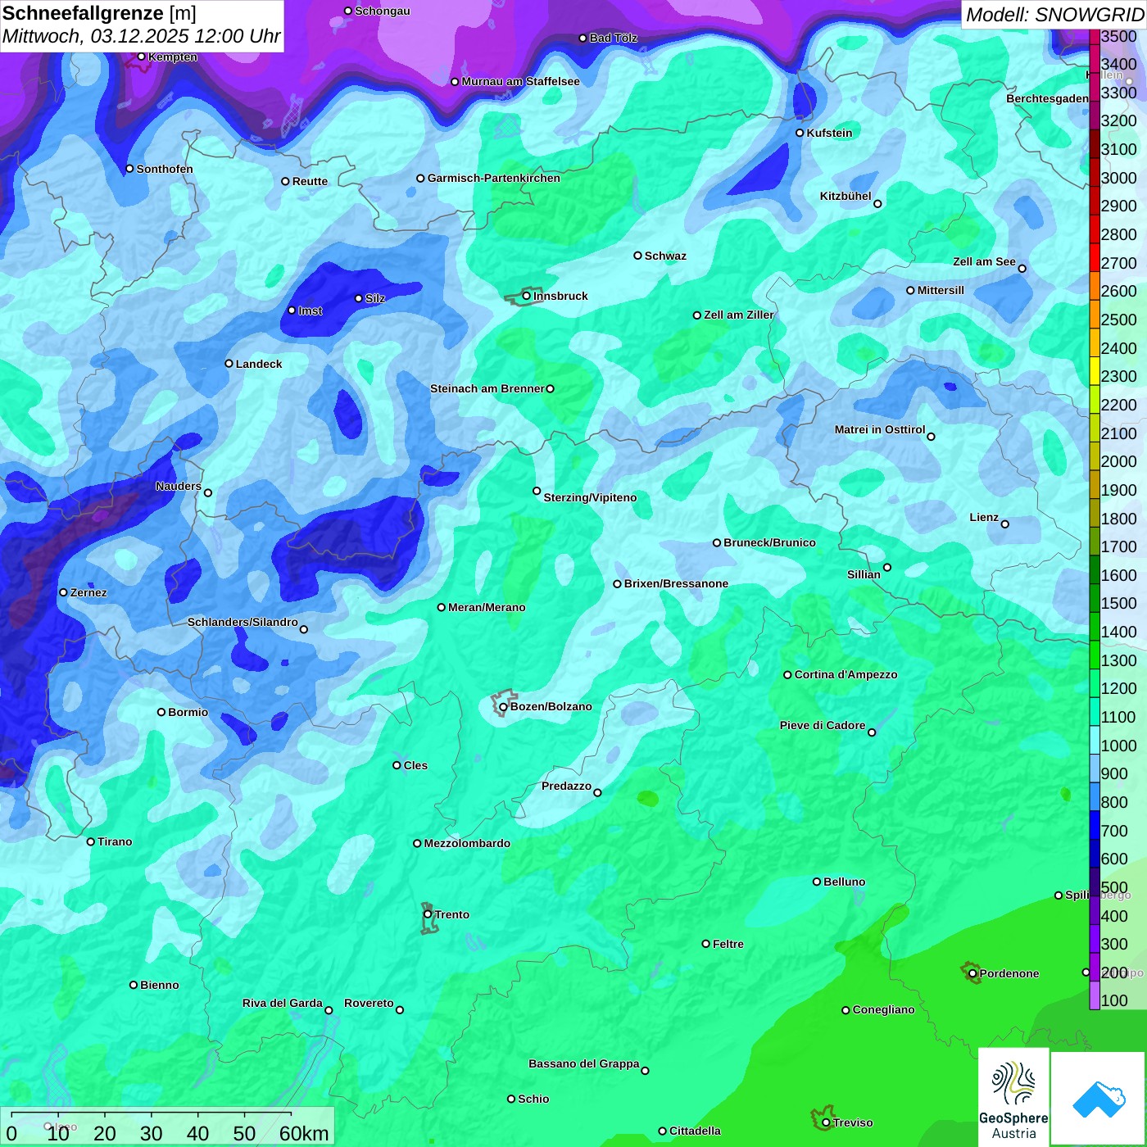Select the Cortina d'Ampezzo marker dot
This screenshot has height=1147, width=1147.
tap(787, 675)
